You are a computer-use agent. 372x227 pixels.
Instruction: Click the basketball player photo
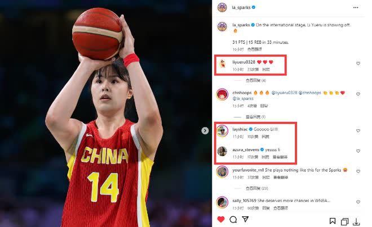(x=106, y=114)
